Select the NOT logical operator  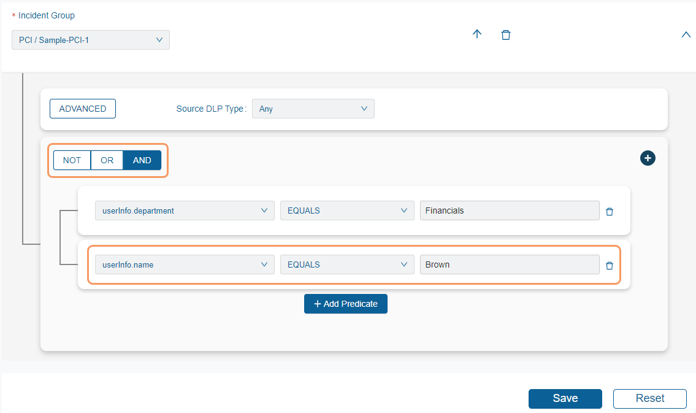tap(72, 160)
